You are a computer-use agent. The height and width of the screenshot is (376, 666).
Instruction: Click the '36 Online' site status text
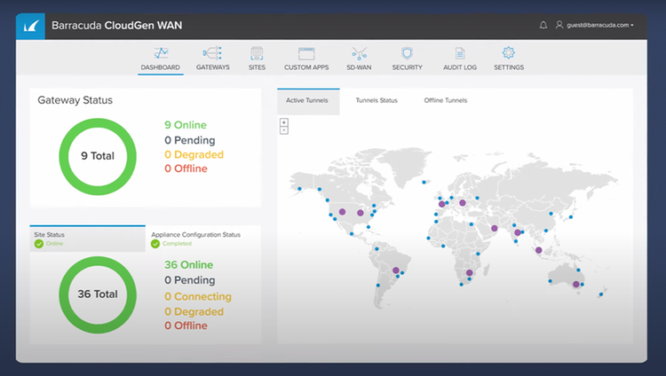click(x=189, y=265)
